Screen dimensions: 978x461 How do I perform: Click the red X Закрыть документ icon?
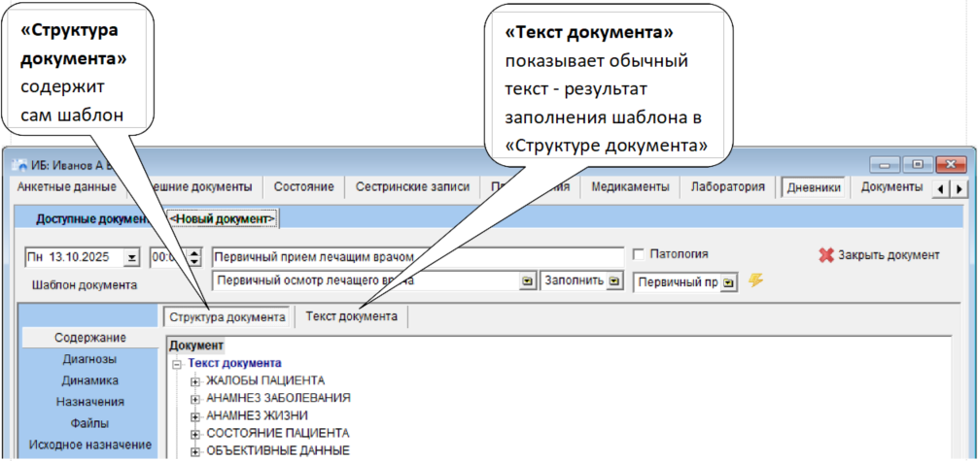pos(826,255)
